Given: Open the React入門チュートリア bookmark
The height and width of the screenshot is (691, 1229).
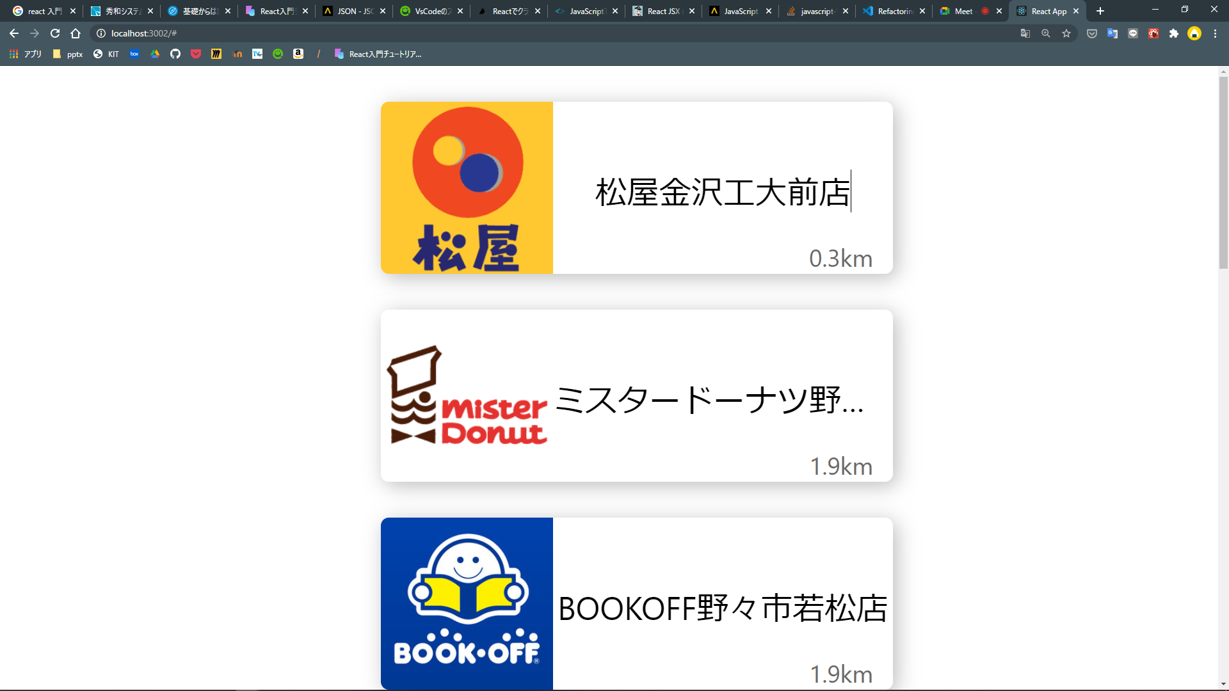Looking at the screenshot, I should pos(378,54).
